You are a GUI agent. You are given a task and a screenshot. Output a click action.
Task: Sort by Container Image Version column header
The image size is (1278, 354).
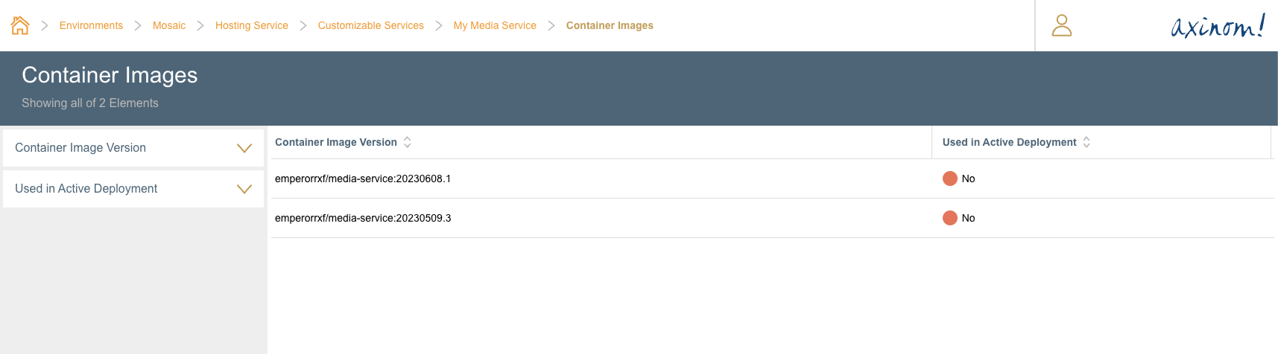pos(335,142)
